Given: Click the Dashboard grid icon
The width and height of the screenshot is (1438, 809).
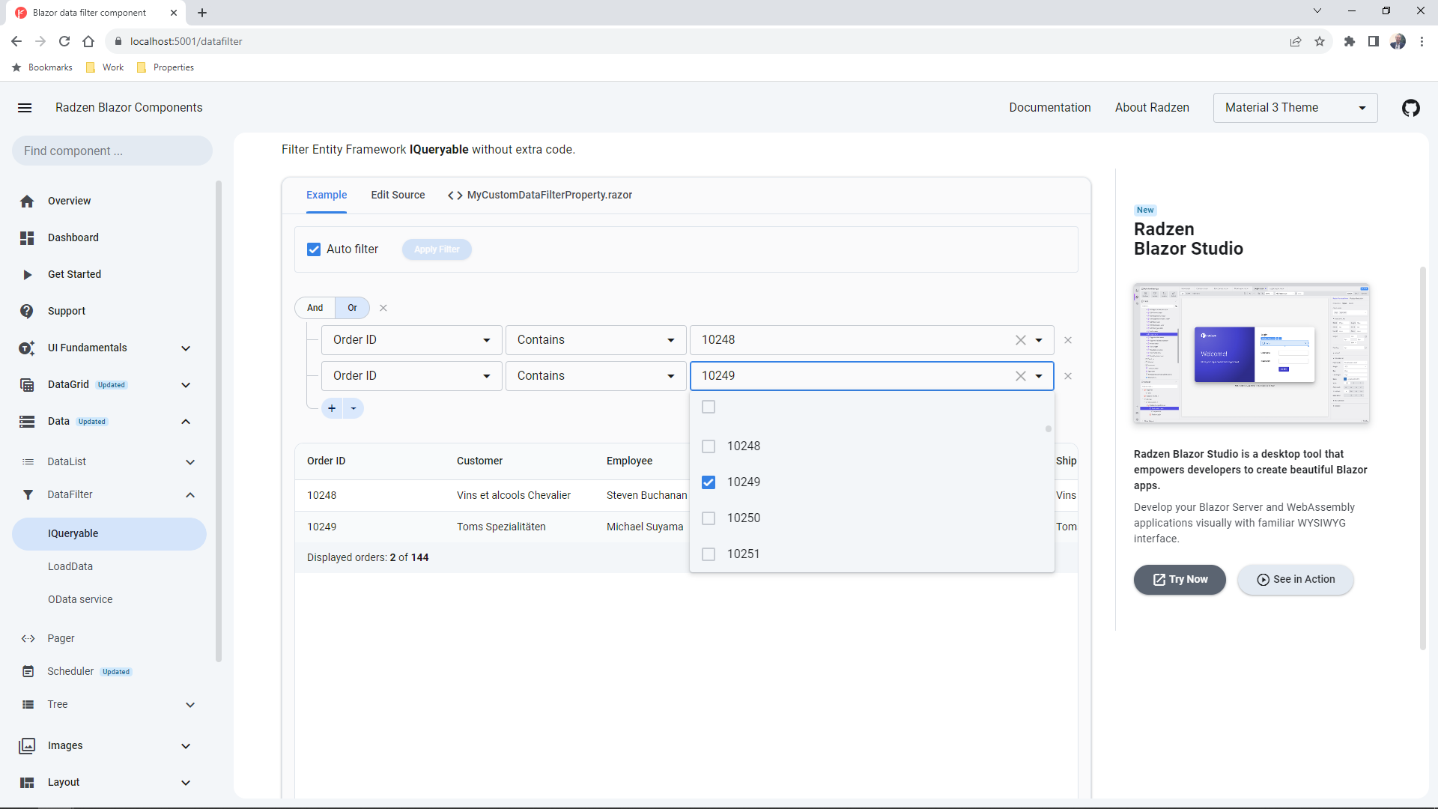Looking at the screenshot, I should 27,237.
